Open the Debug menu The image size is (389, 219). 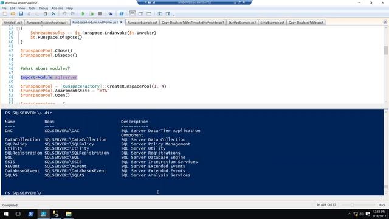click(x=43, y=8)
